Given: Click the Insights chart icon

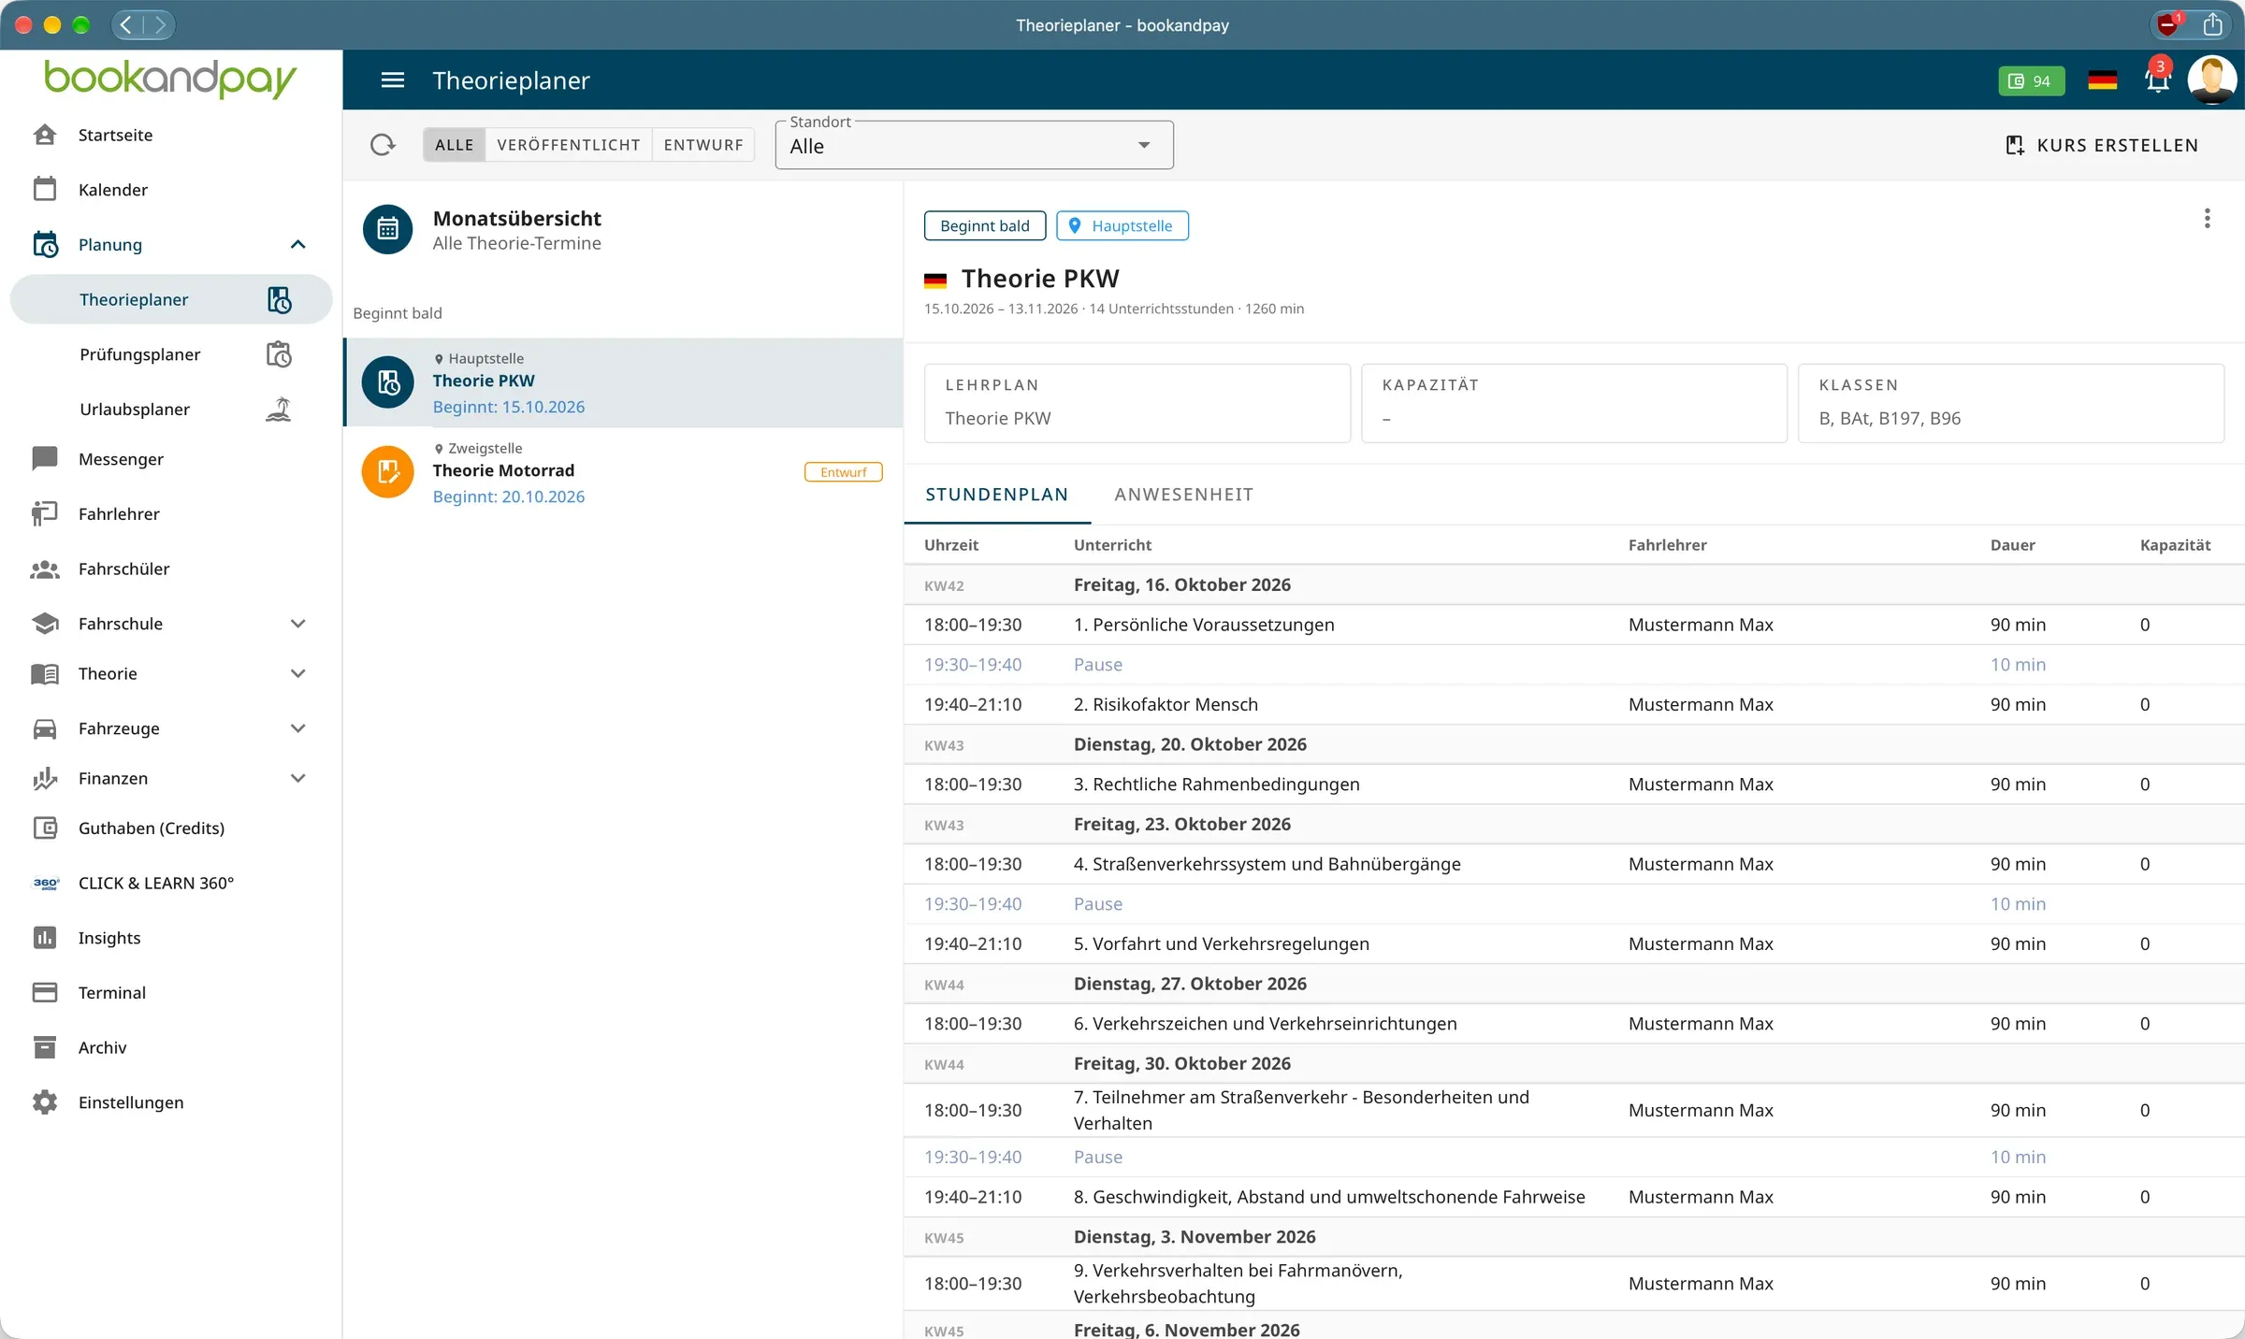Looking at the screenshot, I should pyautogui.click(x=45, y=938).
